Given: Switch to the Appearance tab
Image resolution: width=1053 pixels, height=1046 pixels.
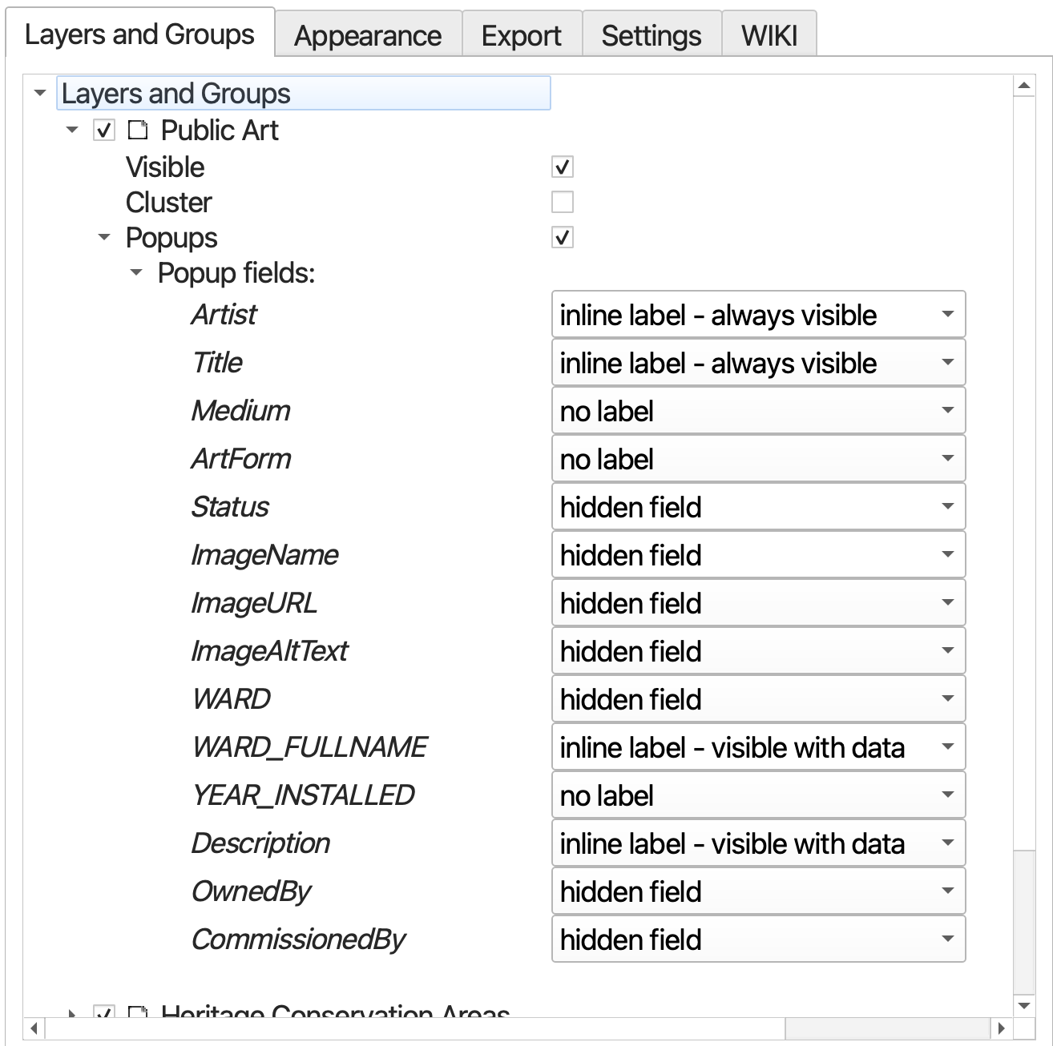Looking at the screenshot, I should [368, 36].
